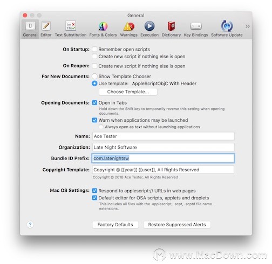The height and width of the screenshot is (264, 272).
Task: Close the General preferences window
Action: (25, 16)
